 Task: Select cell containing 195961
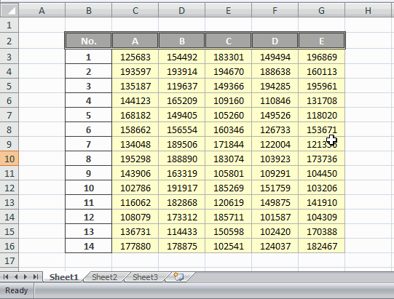[x=321, y=86]
